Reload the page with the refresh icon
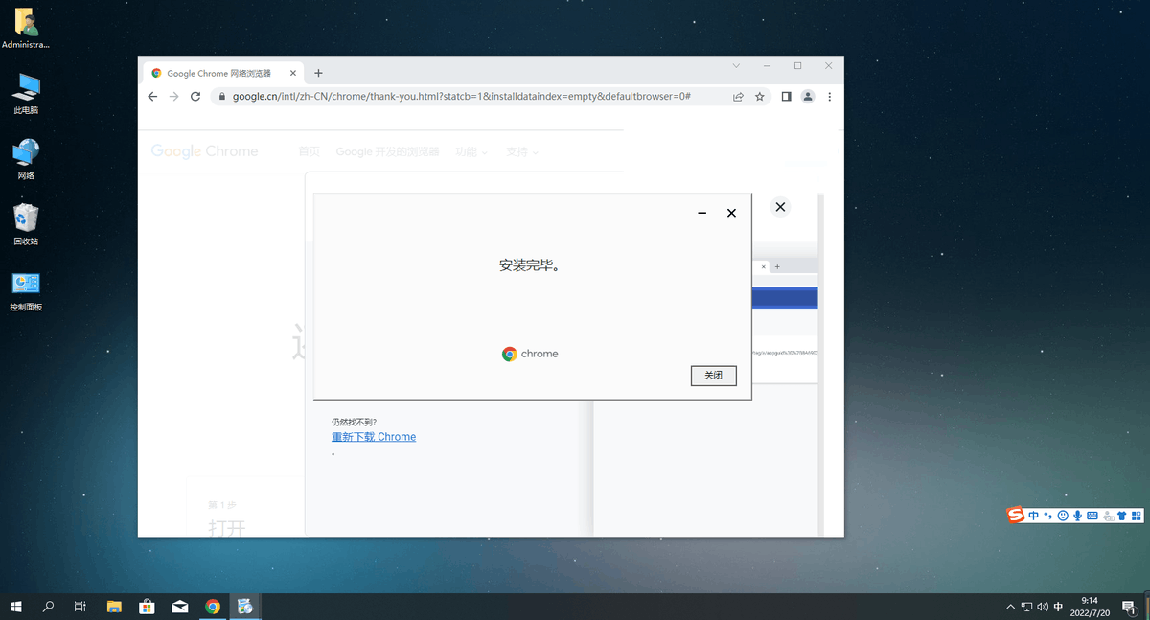The image size is (1150, 620). [195, 97]
